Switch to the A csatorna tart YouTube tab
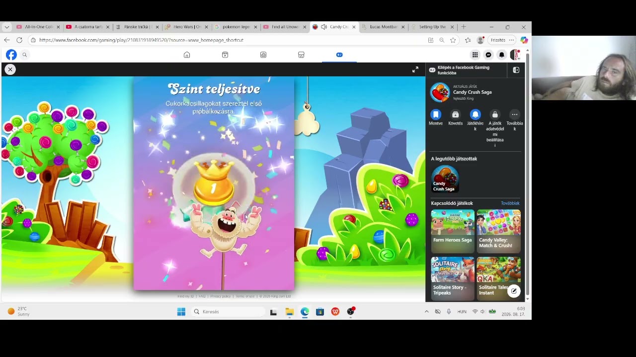 (x=87, y=27)
